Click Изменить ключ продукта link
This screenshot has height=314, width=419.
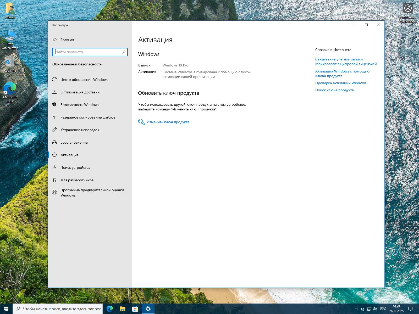pos(168,122)
